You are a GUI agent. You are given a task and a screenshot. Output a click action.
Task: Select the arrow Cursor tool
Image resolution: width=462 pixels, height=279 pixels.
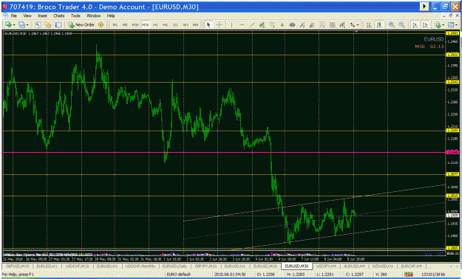point(208,25)
